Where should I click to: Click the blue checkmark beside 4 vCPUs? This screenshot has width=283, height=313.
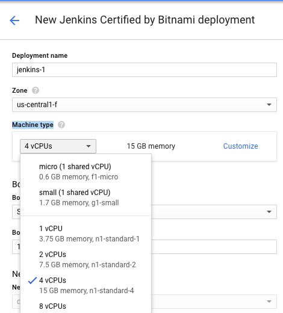pyautogui.click(x=33, y=280)
